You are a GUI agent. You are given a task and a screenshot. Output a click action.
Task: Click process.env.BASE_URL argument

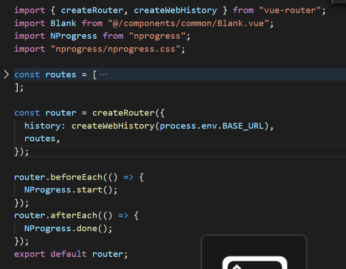(x=212, y=126)
